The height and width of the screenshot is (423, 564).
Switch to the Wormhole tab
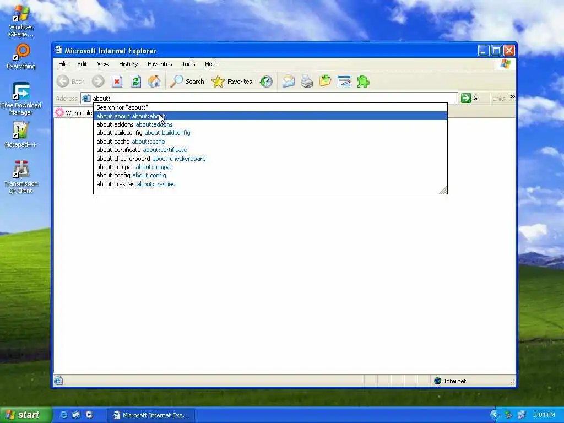pyautogui.click(x=73, y=112)
